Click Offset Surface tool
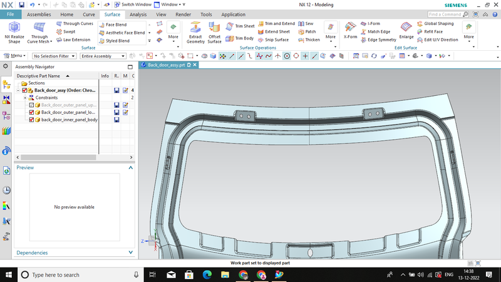The height and width of the screenshot is (282, 501). [x=214, y=33]
